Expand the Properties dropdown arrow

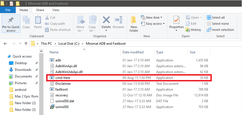(177, 31)
